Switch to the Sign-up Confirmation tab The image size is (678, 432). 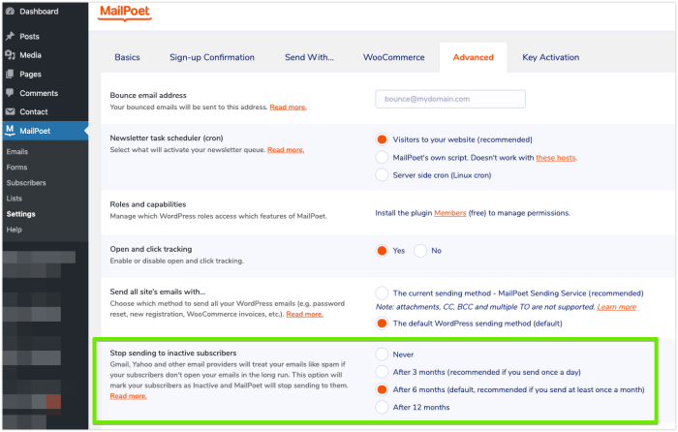pos(212,57)
